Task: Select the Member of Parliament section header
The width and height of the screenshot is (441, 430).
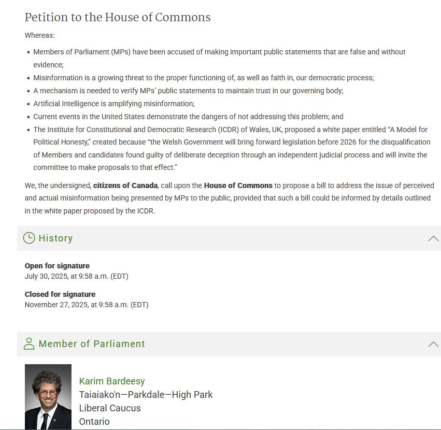Action: pyautogui.click(x=92, y=343)
